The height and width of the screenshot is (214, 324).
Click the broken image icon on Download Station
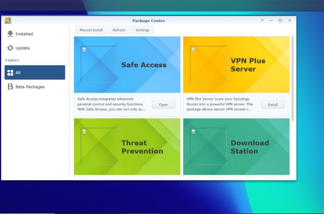click(x=194, y=131)
